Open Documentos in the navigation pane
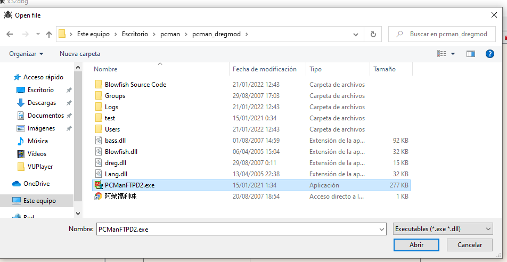 coord(46,116)
